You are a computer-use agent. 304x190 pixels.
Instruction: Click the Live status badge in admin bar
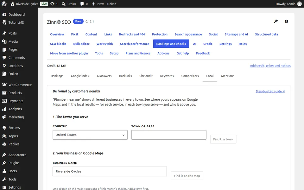coord(44,4)
